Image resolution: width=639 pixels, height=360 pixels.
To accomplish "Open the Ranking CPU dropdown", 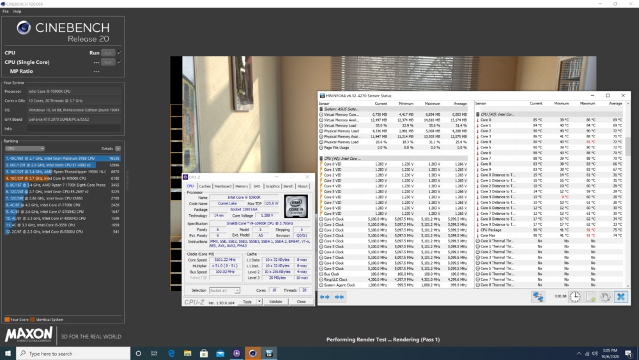I will pyautogui.click(x=24, y=149).
